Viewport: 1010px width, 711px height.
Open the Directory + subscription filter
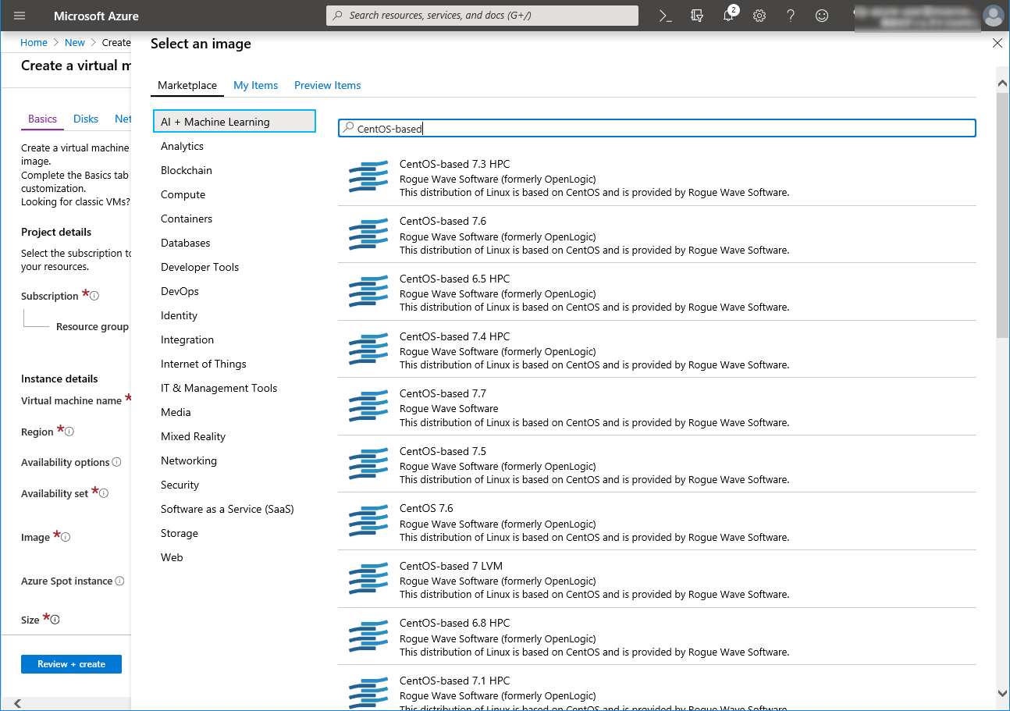click(x=697, y=16)
